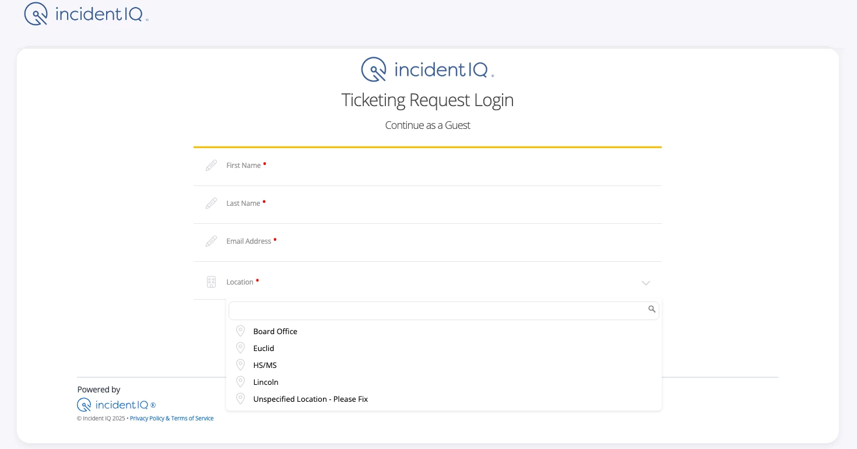The height and width of the screenshot is (449, 857).
Task: Click the pin icon next to Board Office
Action: (x=240, y=331)
